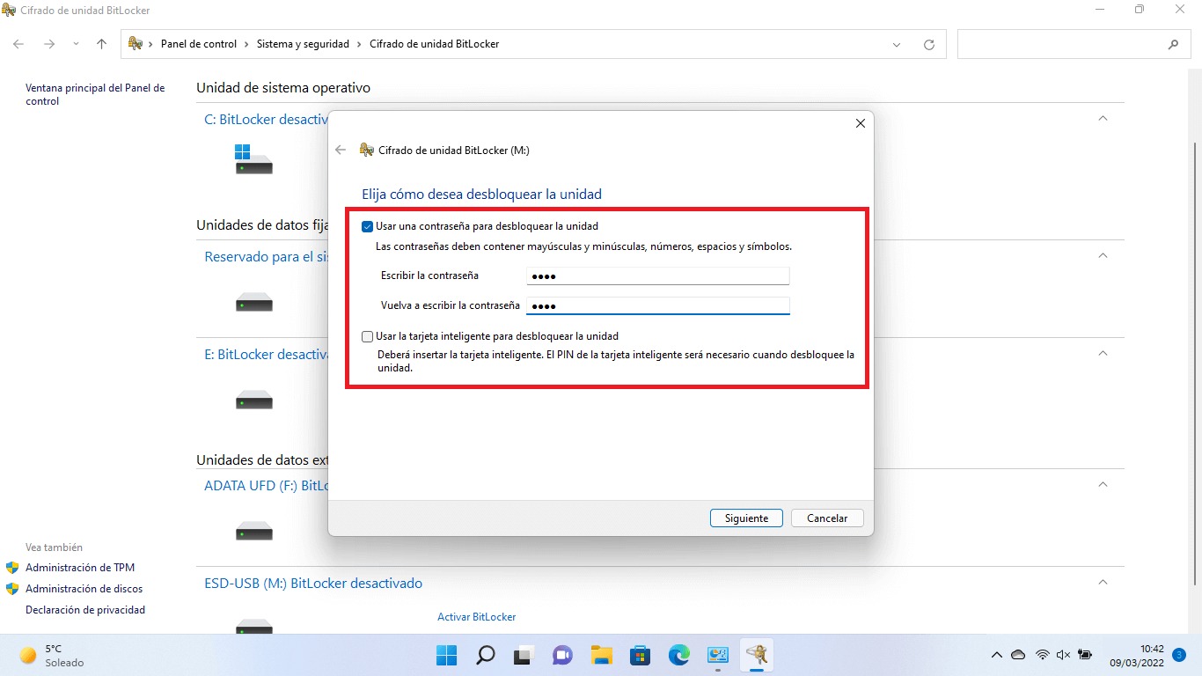Click the BitLocker key icon in dialog header
1202x676 pixels.
click(367, 151)
